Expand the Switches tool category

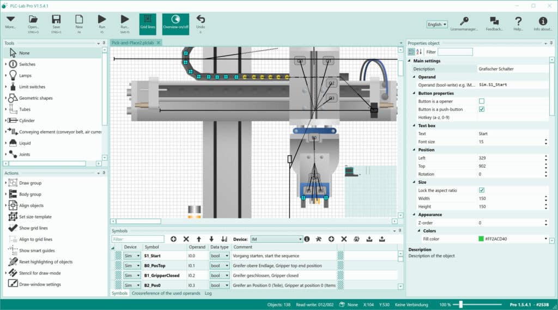point(5,64)
